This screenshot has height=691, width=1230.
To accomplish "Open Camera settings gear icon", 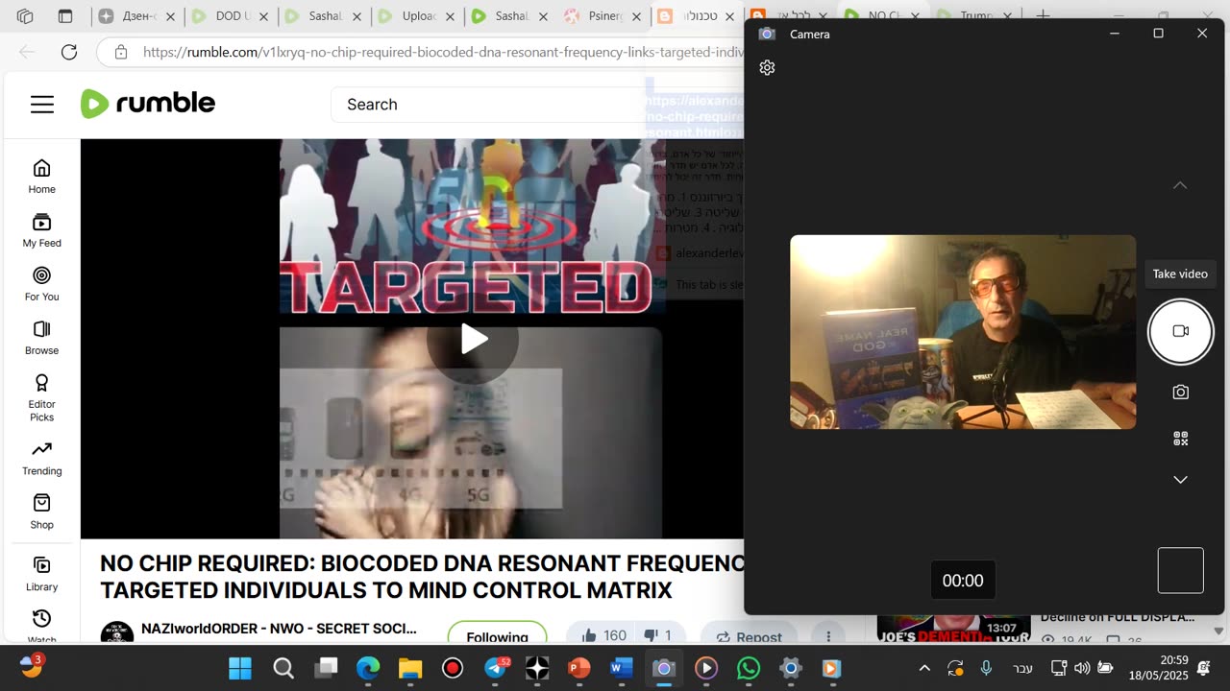I will 767,67.
